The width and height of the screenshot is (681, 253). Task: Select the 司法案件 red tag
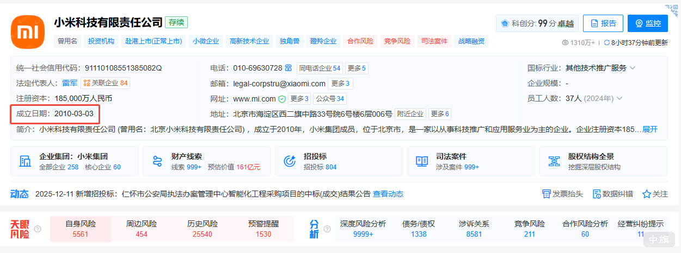[x=434, y=41]
